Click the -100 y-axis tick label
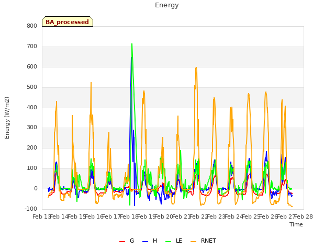Screen dimensions: 335x251 31,209
